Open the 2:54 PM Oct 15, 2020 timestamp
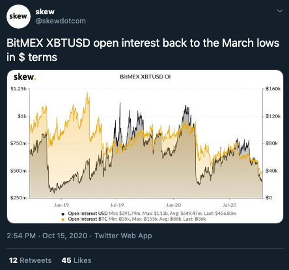This screenshot has width=289, height=270. (x=47, y=236)
